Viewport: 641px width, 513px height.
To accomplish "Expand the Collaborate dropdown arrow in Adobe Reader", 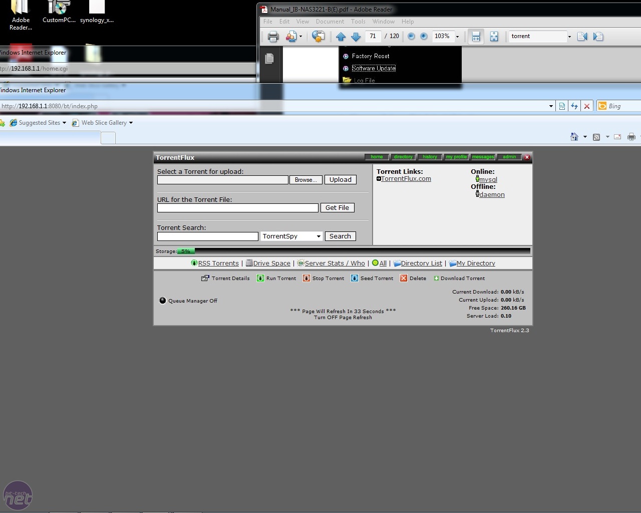I will coord(300,36).
